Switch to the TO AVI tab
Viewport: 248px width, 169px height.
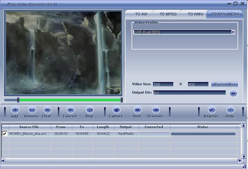[141, 14]
